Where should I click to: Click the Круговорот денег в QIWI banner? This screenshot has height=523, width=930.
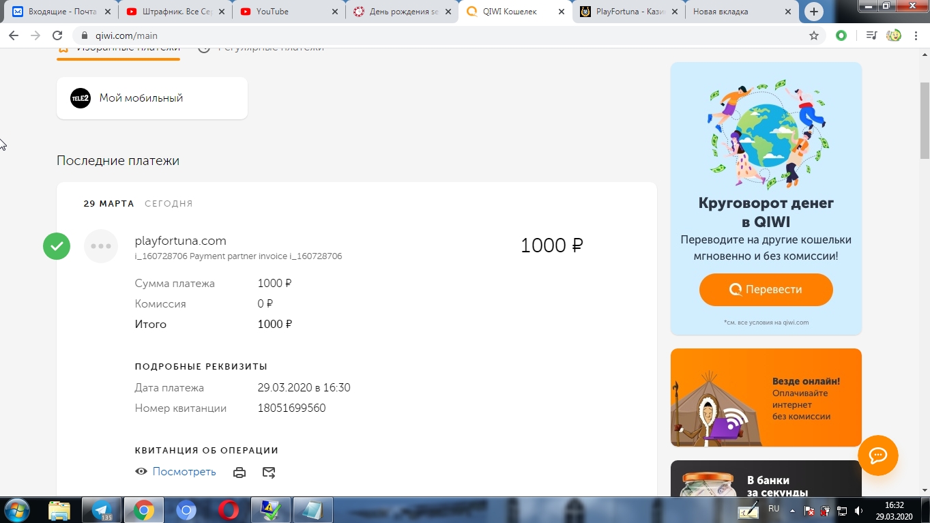766,198
